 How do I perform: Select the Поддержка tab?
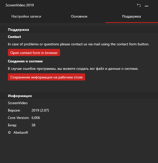[131, 16]
